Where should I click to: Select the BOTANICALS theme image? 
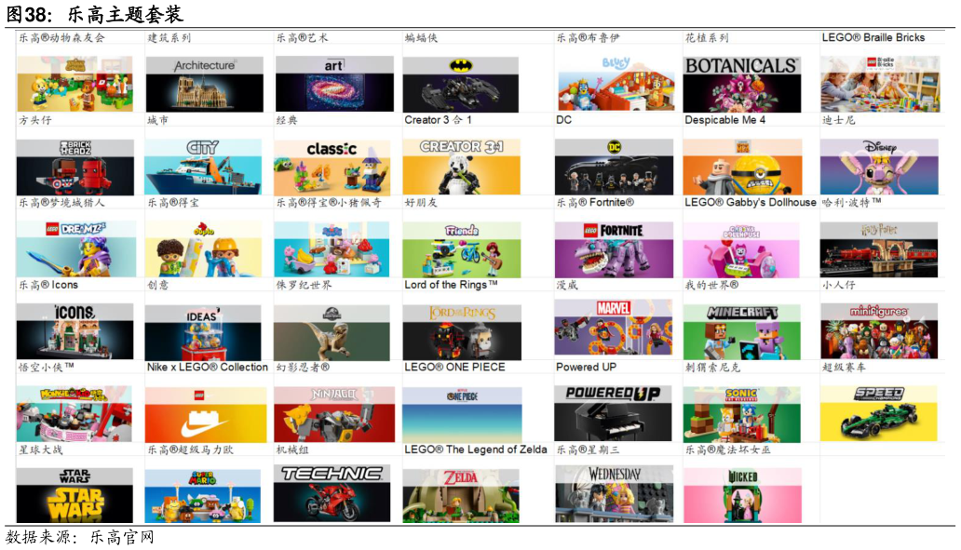pos(741,84)
